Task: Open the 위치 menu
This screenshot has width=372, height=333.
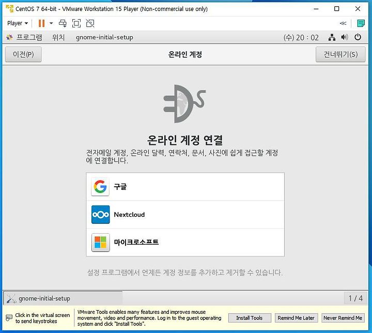Action: [x=58, y=37]
